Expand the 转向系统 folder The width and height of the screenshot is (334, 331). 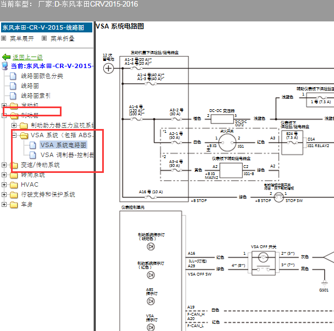4,175
